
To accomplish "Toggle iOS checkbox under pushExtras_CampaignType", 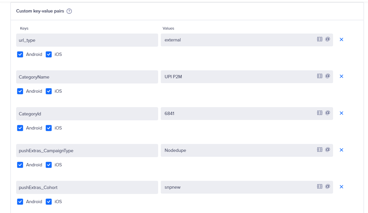I will (48, 165).
